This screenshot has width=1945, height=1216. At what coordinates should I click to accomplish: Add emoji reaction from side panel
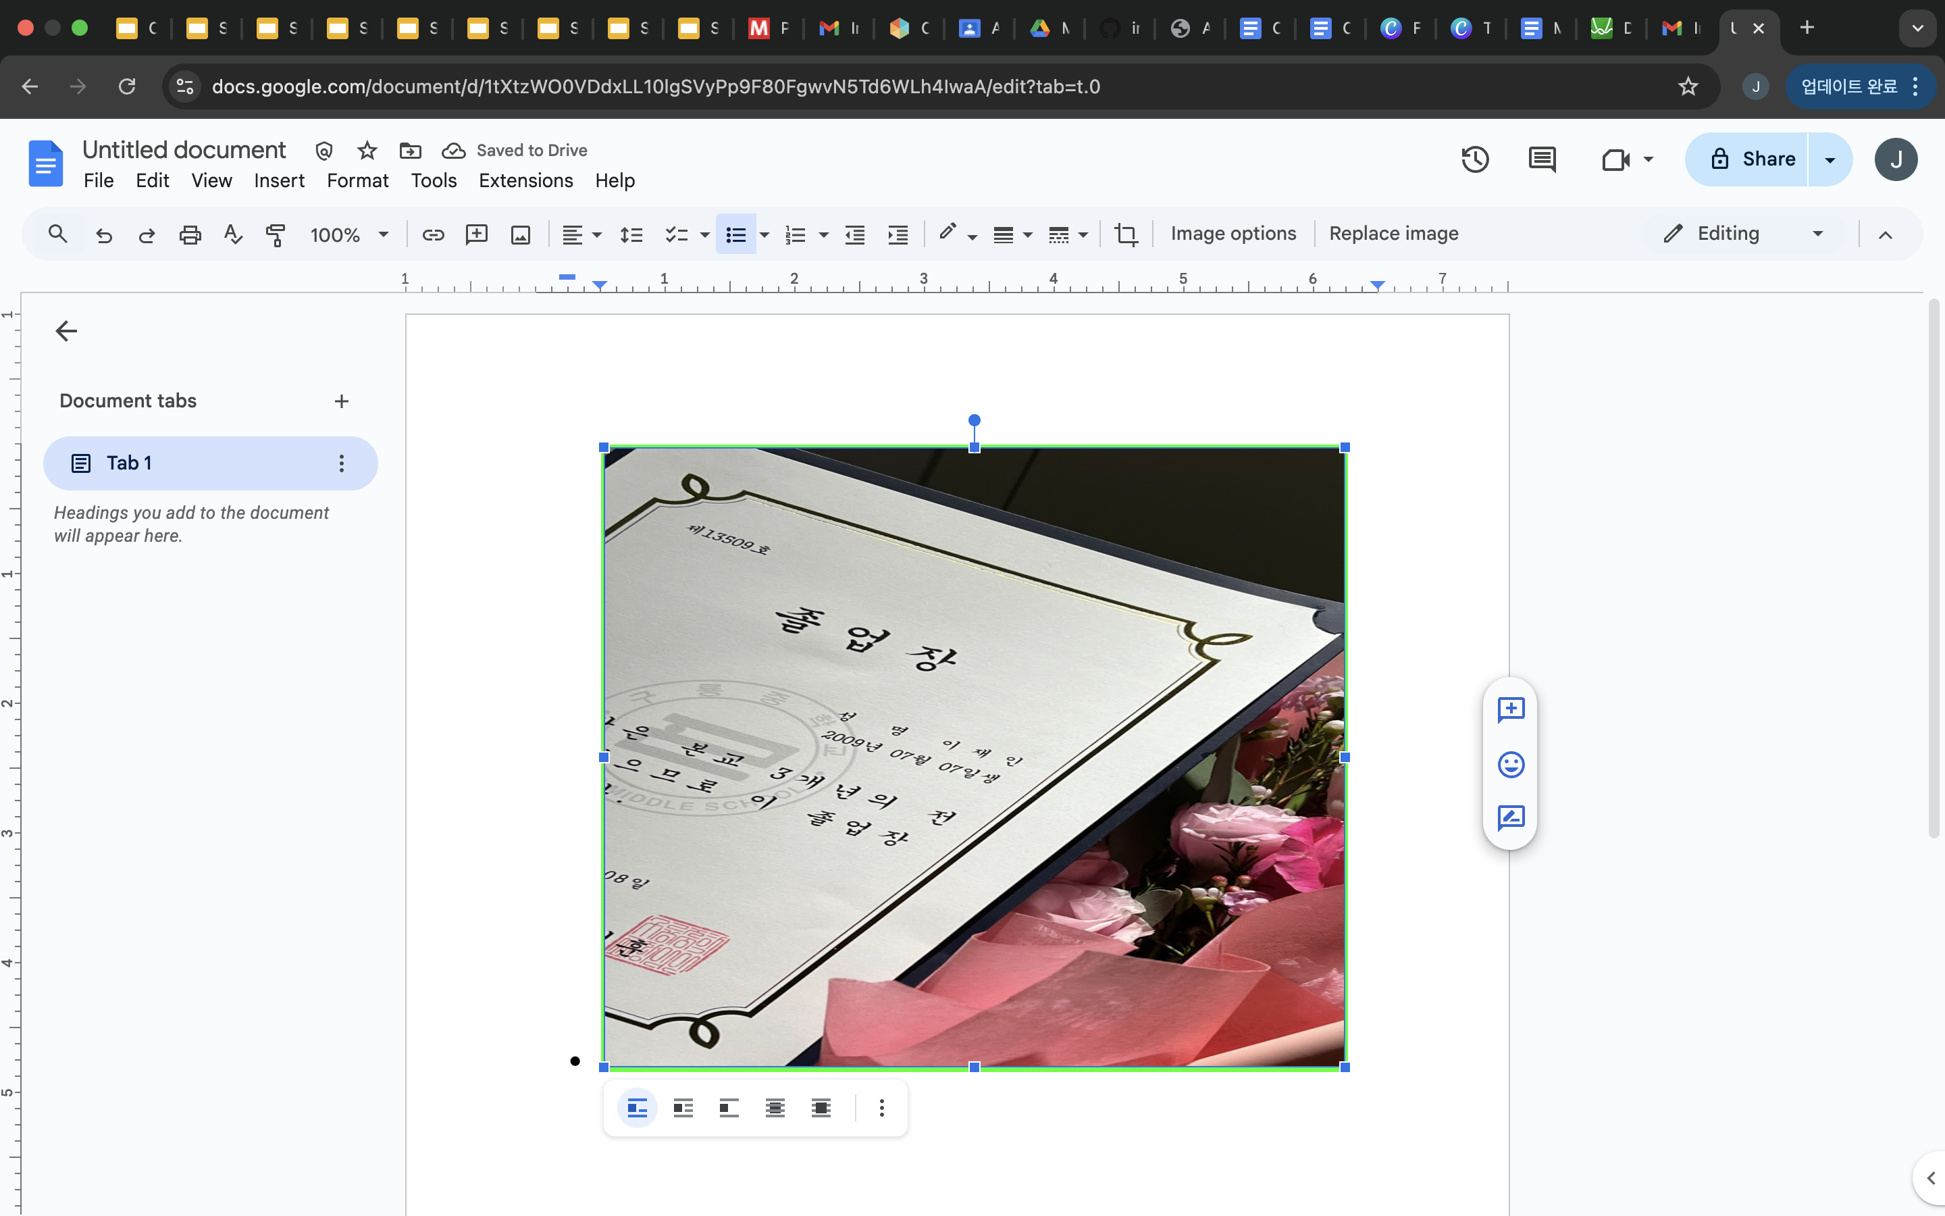pos(1510,764)
